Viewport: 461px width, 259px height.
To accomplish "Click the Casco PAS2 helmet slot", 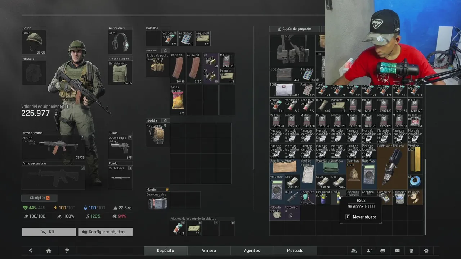I will point(34,42).
